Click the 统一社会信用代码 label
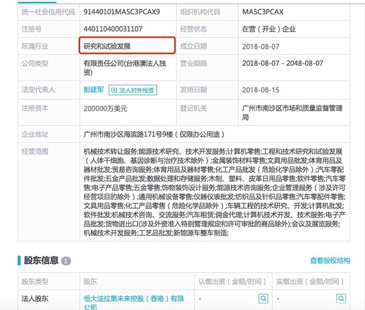 click(x=48, y=12)
